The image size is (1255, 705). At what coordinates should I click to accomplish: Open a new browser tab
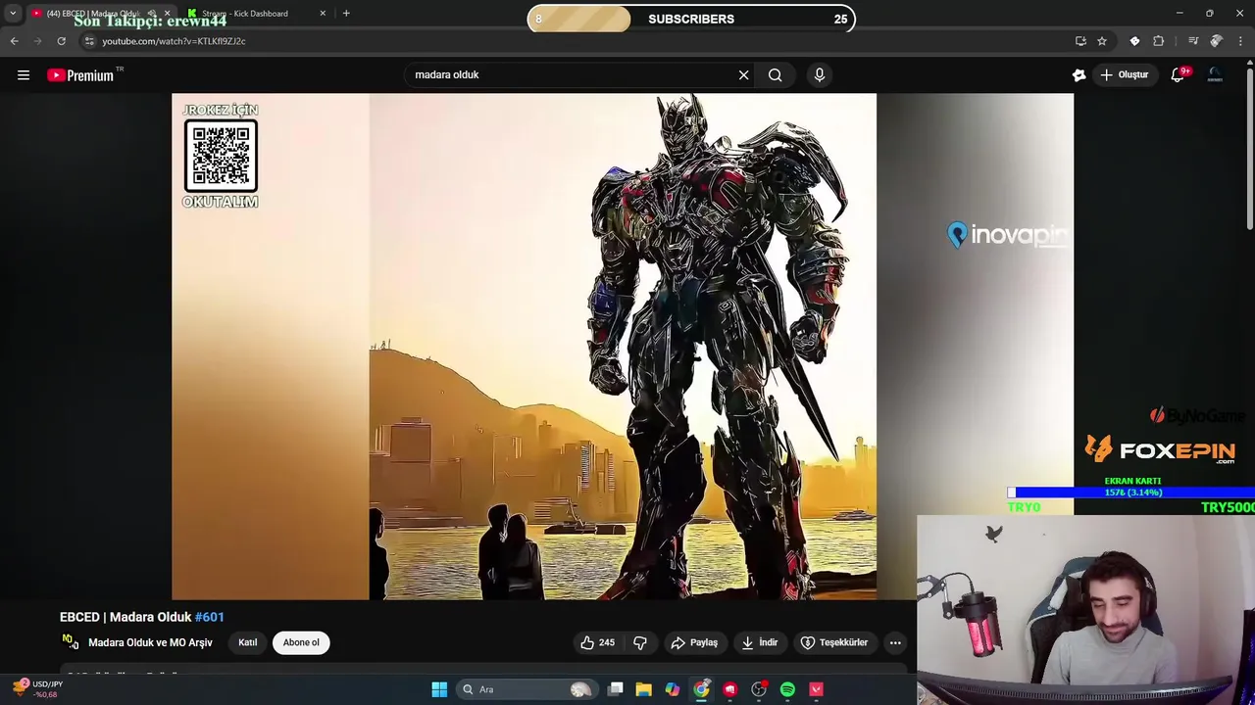pyautogui.click(x=346, y=14)
